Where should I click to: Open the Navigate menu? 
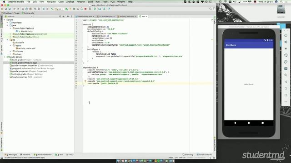(x=51, y=2)
